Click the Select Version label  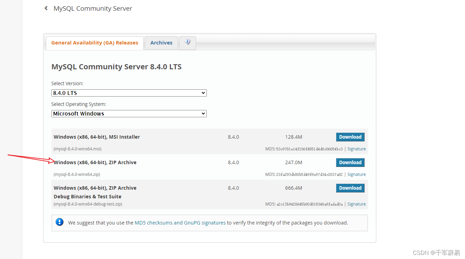point(67,83)
